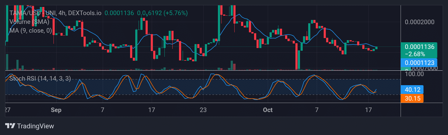
Task: Click the Sep date on time axis
Action: click(x=56, y=110)
